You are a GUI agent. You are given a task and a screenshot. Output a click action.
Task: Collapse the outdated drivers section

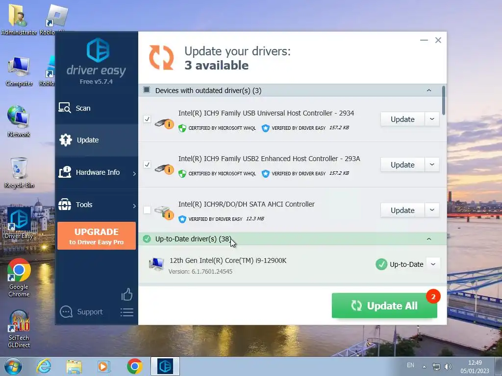429,91
